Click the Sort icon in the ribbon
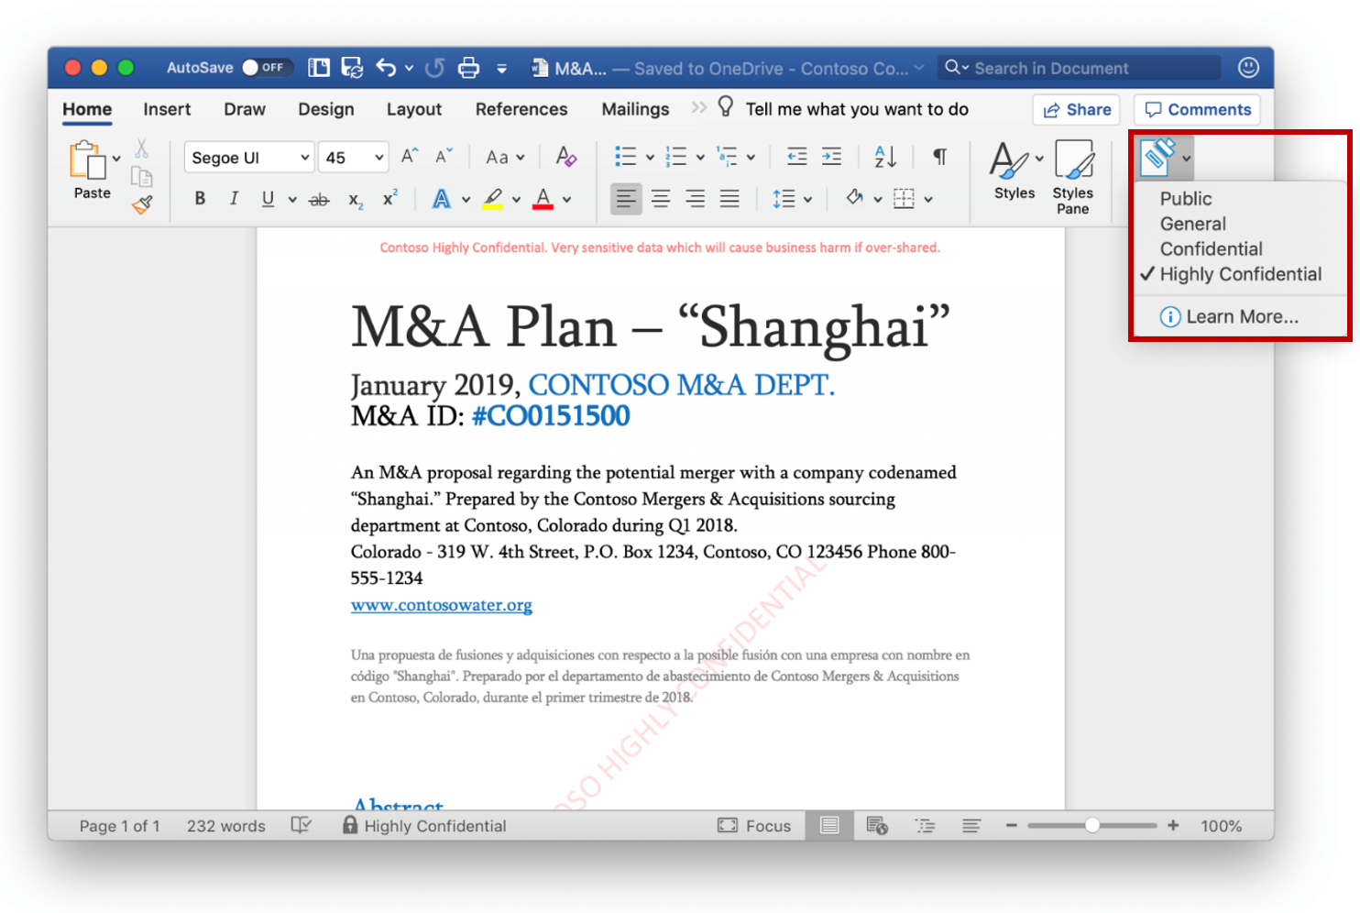 [x=883, y=157]
